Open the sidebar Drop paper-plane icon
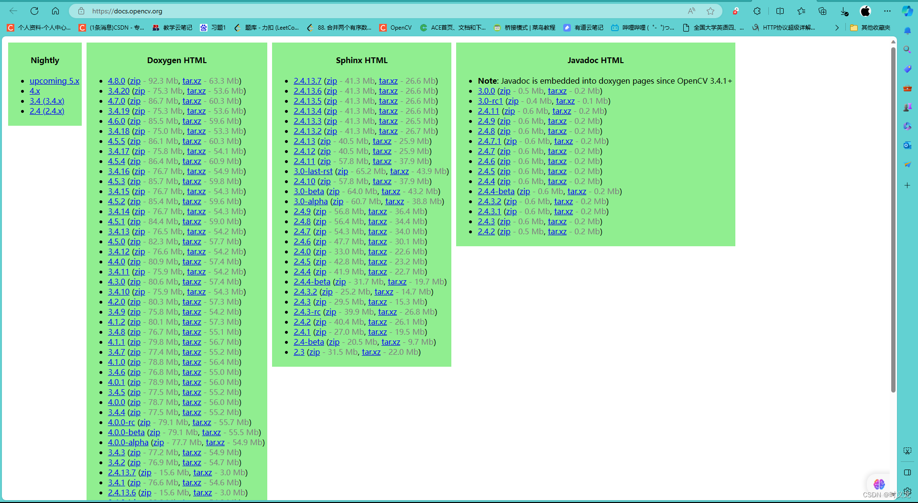 coord(907,164)
